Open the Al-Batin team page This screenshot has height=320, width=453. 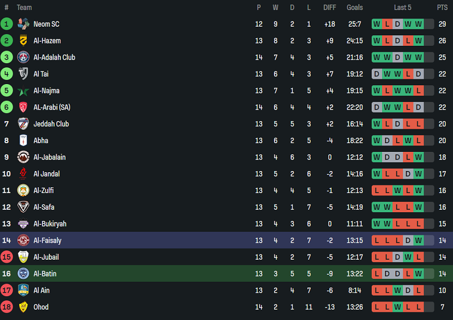(45, 274)
